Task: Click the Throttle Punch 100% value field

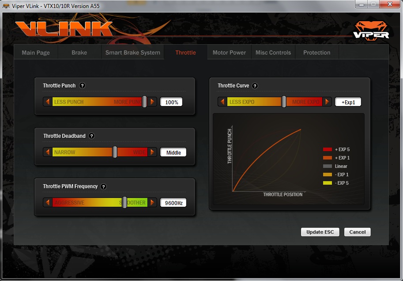Action: click(171, 102)
